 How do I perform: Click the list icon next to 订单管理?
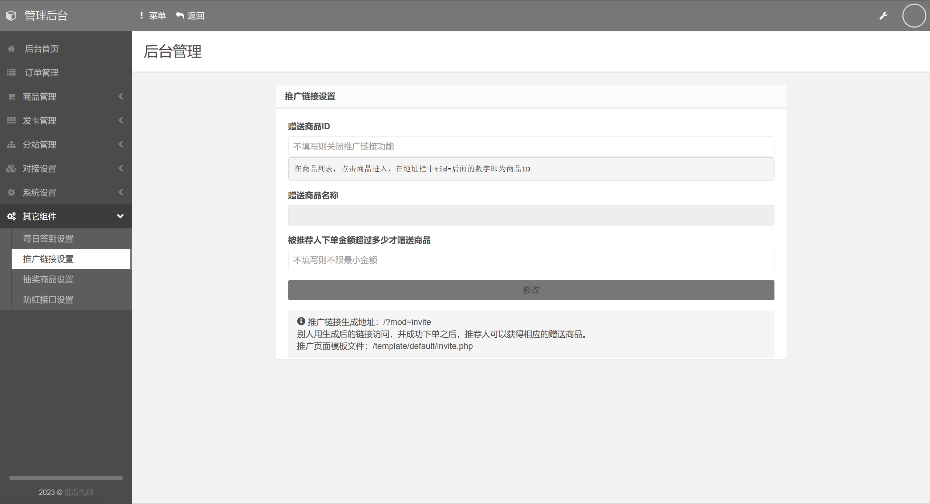pos(11,73)
